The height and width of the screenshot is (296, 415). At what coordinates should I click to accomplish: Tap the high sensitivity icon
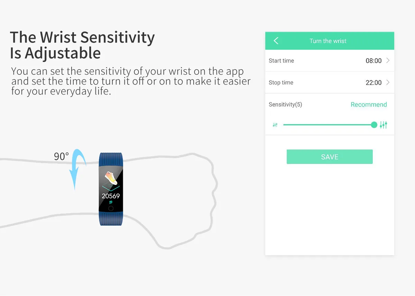tap(383, 125)
